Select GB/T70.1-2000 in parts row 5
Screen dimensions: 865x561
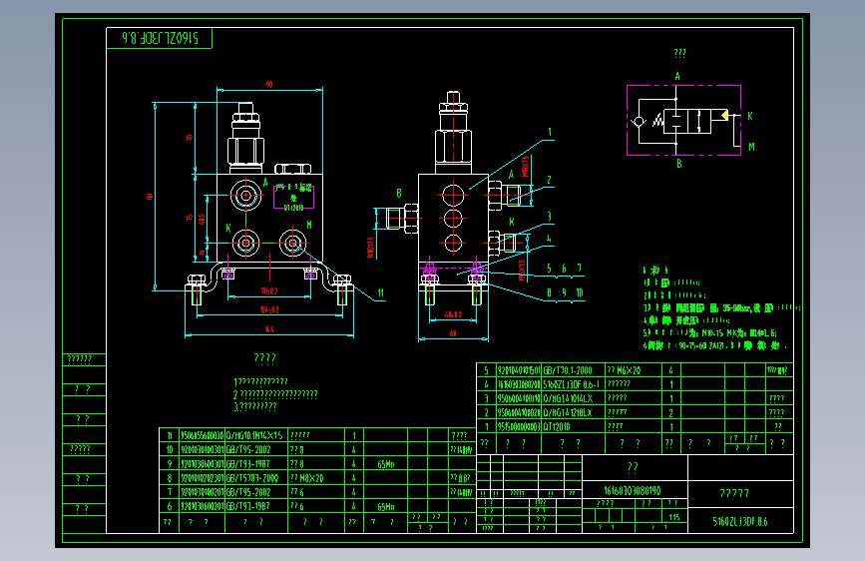tap(568, 370)
